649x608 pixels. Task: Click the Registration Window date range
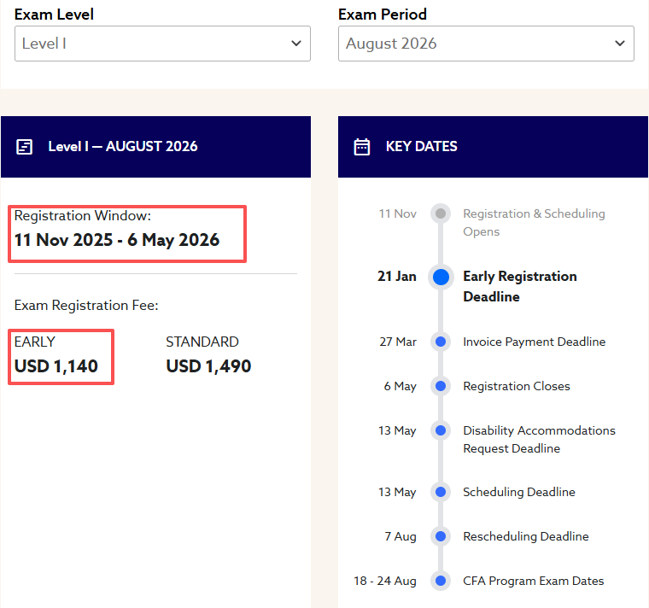click(x=117, y=240)
